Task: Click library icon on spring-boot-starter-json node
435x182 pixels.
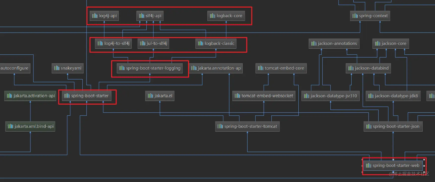Action: pyautogui.click(x=369, y=126)
